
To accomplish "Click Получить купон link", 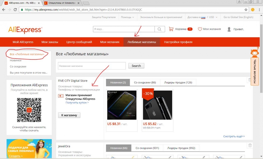I will tap(77, 103).
